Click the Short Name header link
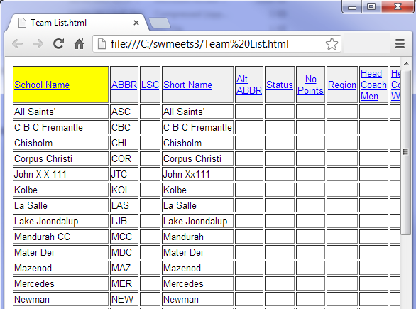This screenshot has width=416, height=309. (x=187, y=85)
